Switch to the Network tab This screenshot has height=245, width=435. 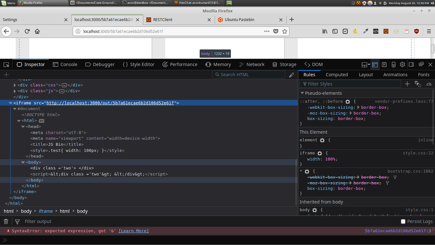pos(252,64)
